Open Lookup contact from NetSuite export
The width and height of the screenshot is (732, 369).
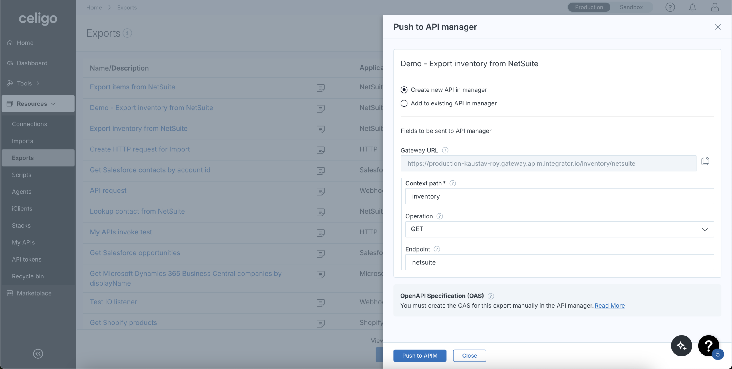(137, 211)
